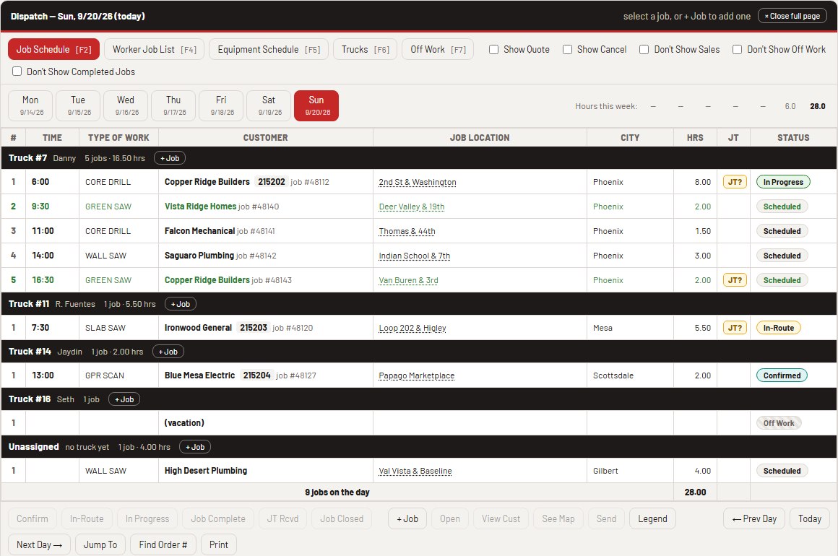Open the Equipment Schedule tab

coord(269,49)
